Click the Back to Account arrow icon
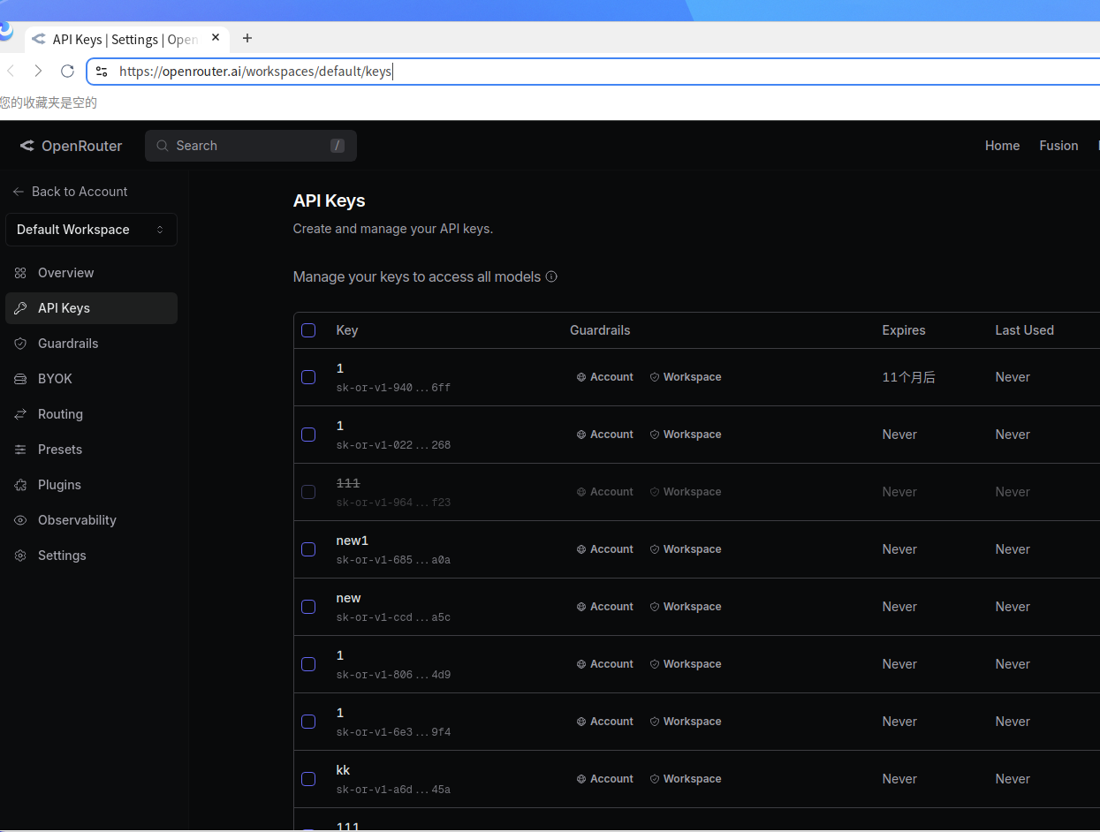The height and width of the screenshot is (832, 1100). click(19, 192)
